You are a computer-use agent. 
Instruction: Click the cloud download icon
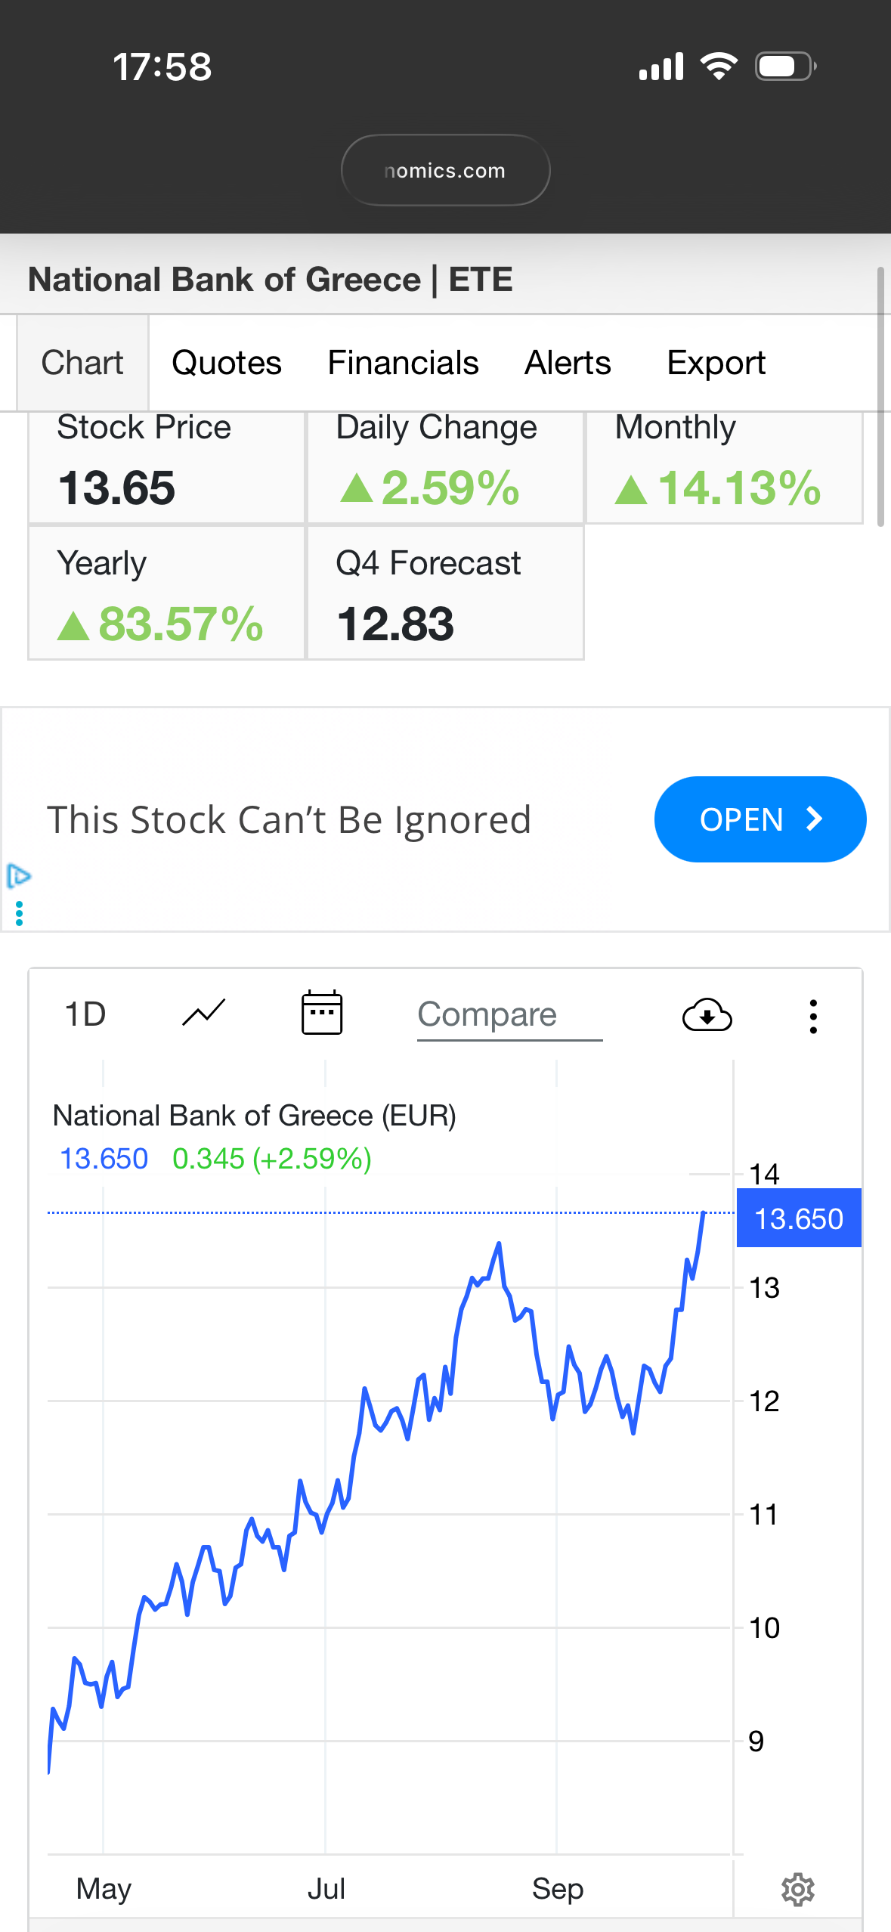point(707,1015)
